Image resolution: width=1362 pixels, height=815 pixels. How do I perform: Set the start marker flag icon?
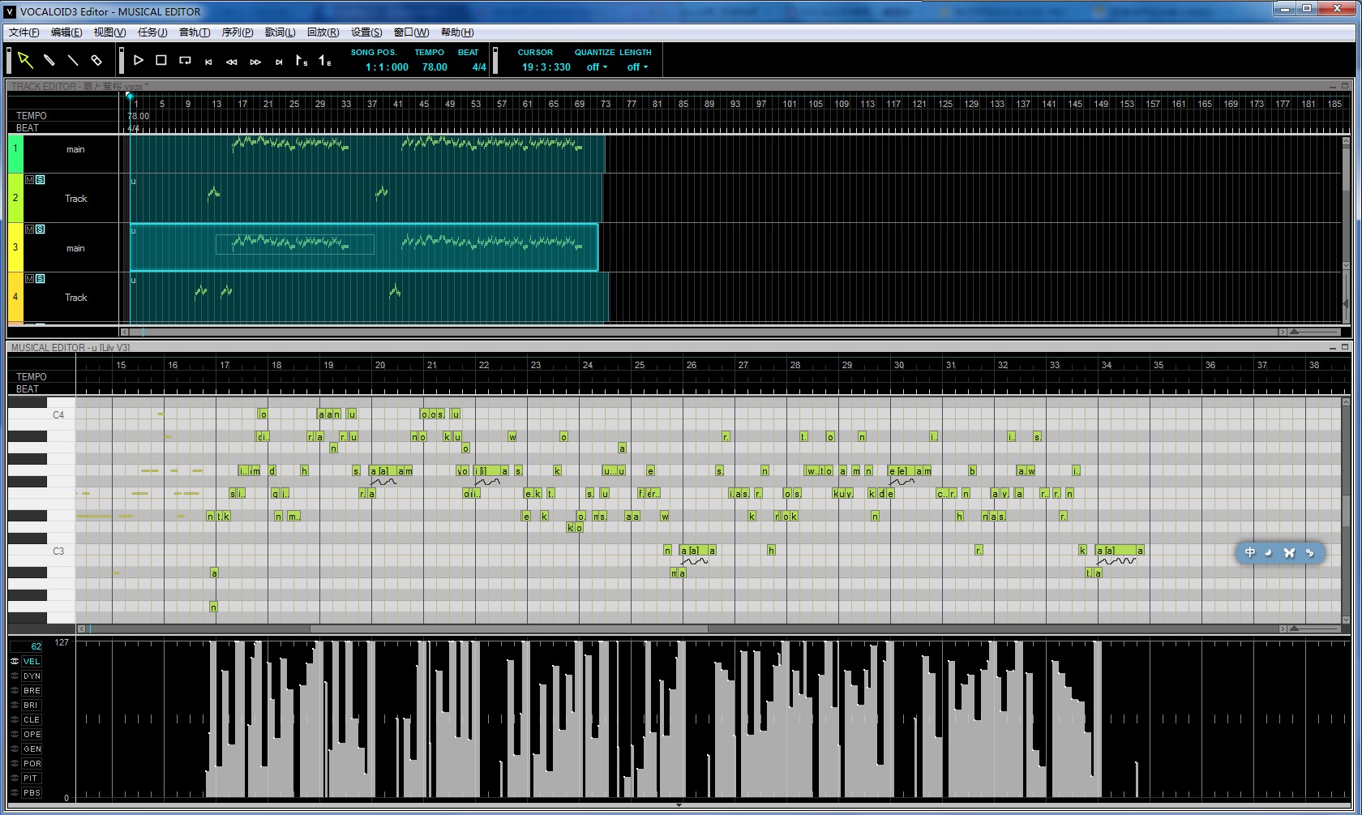301,60
